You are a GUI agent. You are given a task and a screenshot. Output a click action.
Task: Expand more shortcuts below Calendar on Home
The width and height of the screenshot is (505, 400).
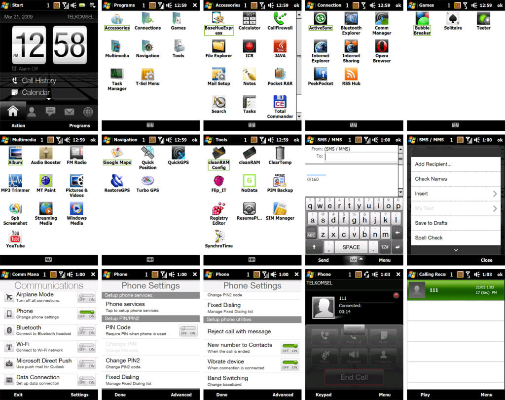click(x=49, y=99)
